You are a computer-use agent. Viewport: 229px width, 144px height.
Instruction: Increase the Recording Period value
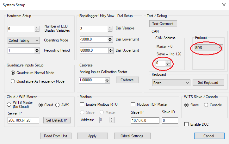pos(37,49)
